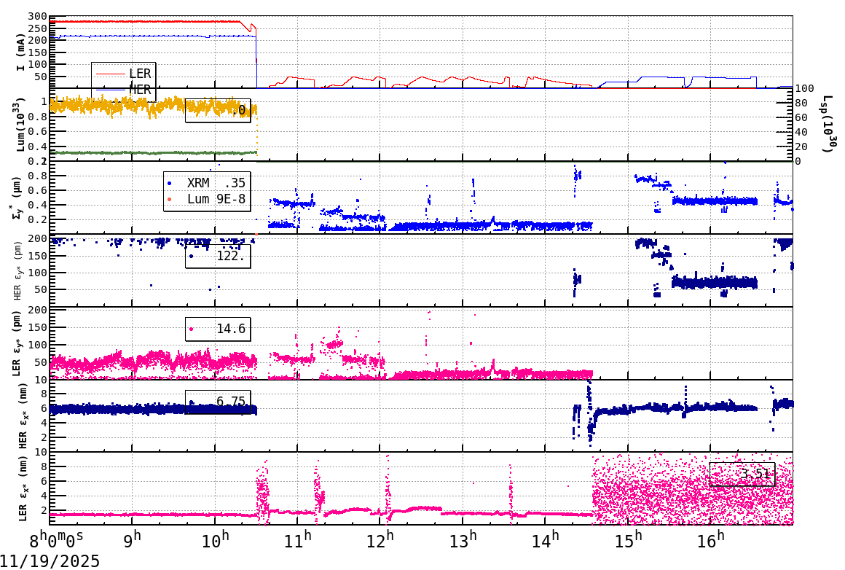Click the 100 tick on Lsp axis

pyautogui.click(x=805, y=88)
